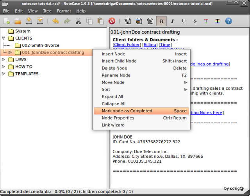The height and width of the screenshot is (196, 250).
Task: Cut selection with scissors icon
Action: coord(78,21)
